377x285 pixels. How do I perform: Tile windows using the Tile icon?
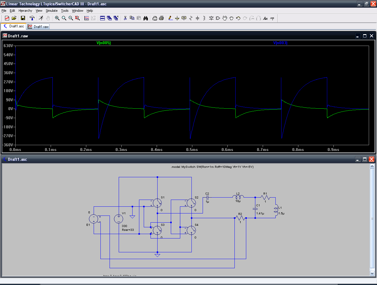pyautogui.click(x=102, y=18)
